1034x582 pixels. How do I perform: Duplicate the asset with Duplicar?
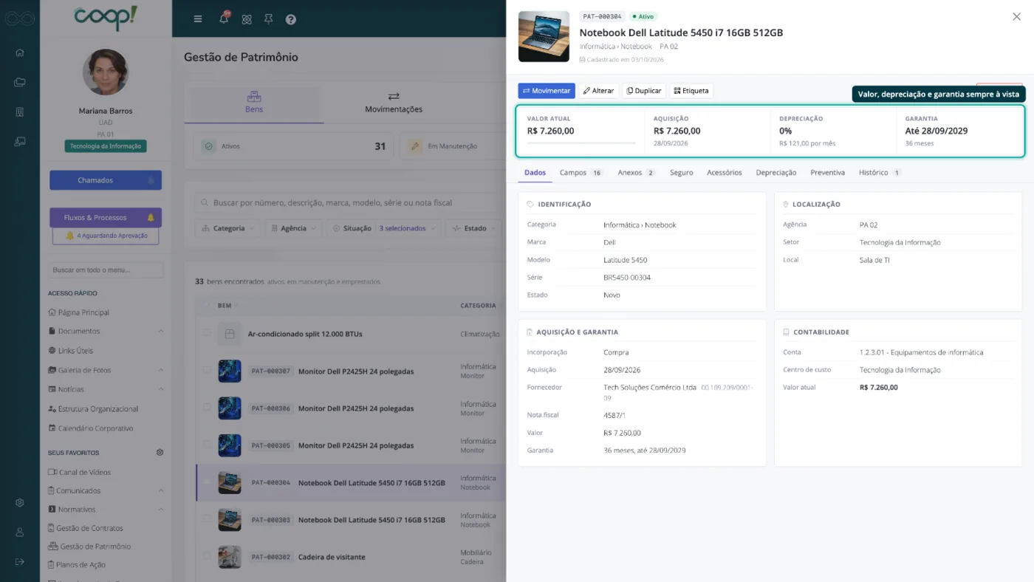coord(644,91)
